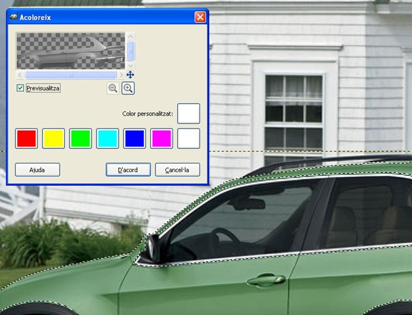Click the preview navigation cross-arrows icon
Viewport: 412px width, 315px height.
131,75
